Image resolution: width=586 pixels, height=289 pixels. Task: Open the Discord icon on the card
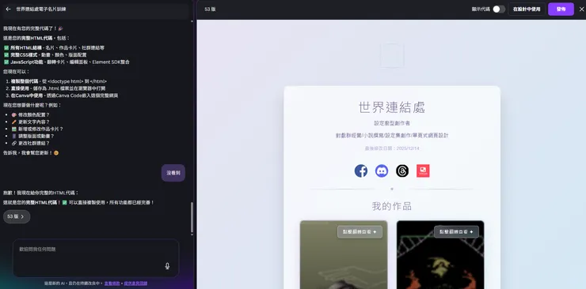tap(382, 171)
